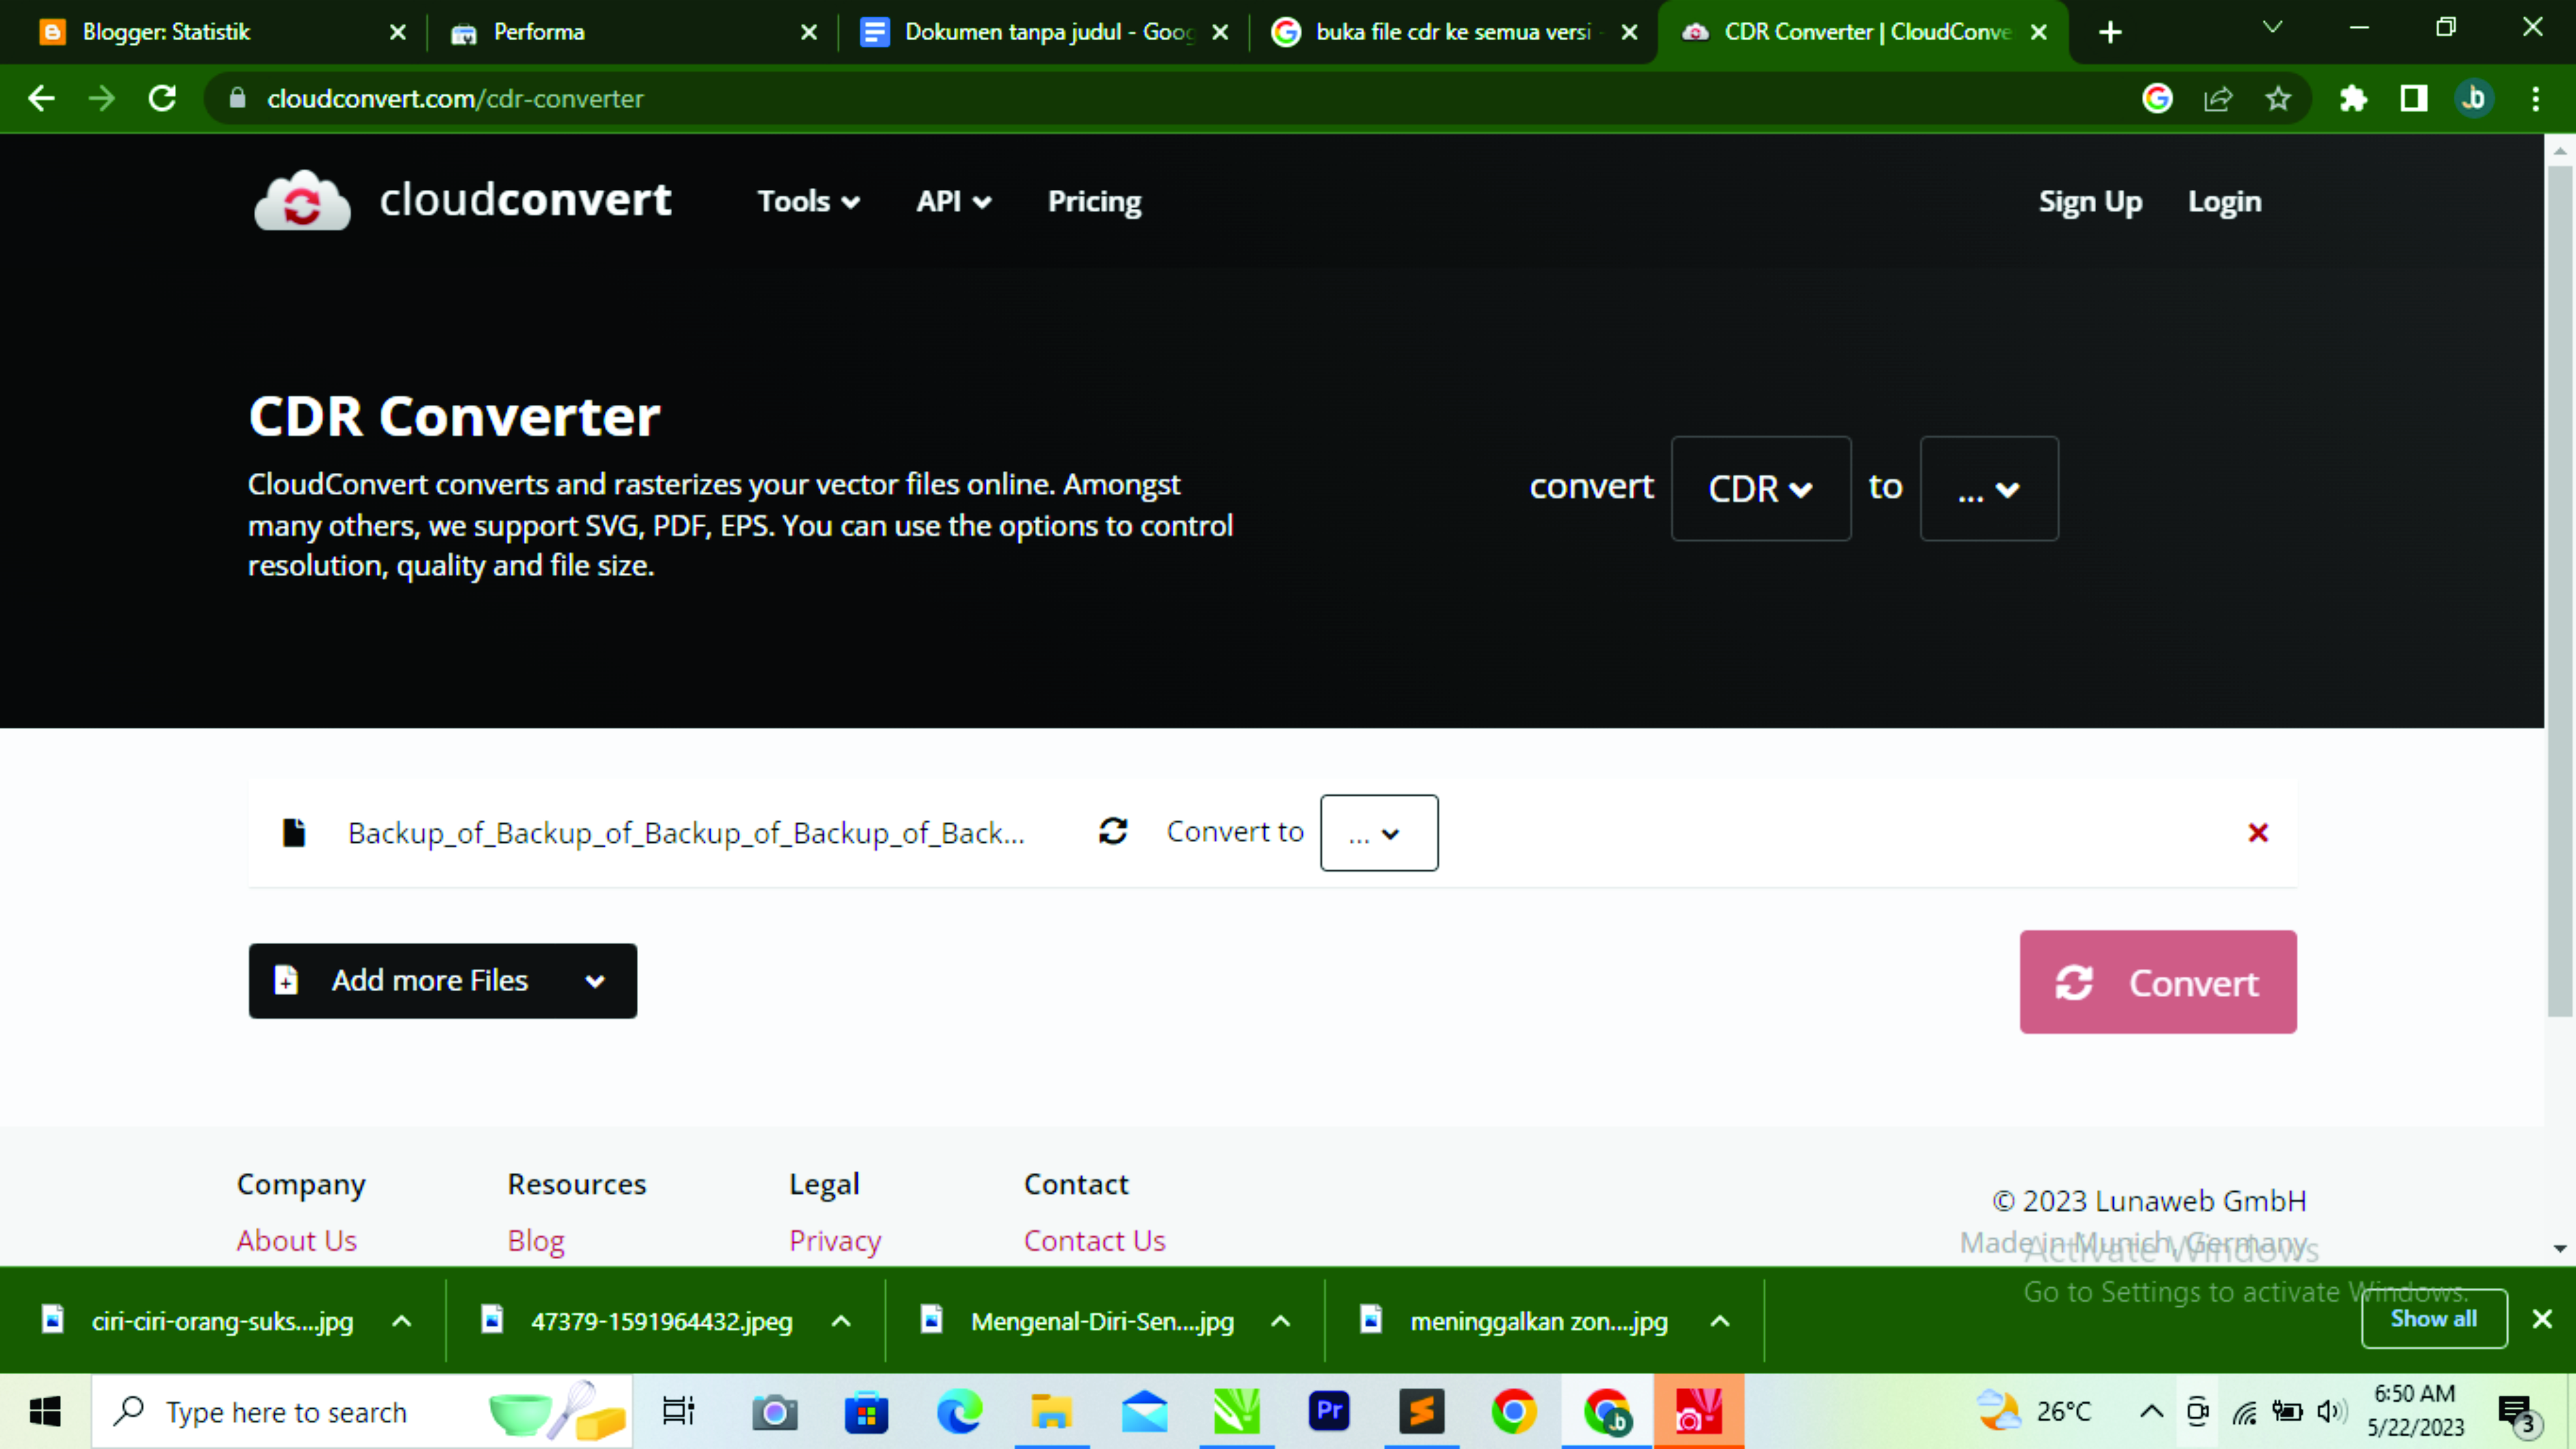Viewport: 2576px width, 1449px height.
Task: Click the lock site info icon
Action: [x=237, y=98]
